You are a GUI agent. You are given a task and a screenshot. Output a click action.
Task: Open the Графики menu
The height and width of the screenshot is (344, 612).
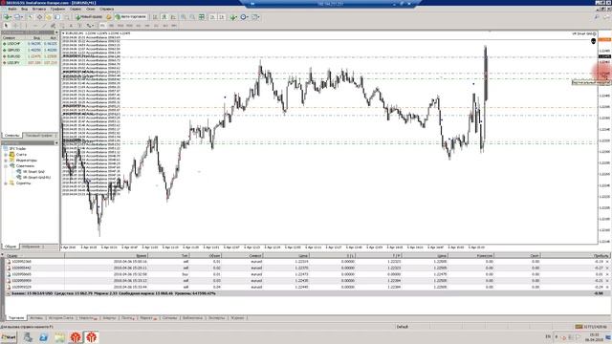tap(57, 9)
